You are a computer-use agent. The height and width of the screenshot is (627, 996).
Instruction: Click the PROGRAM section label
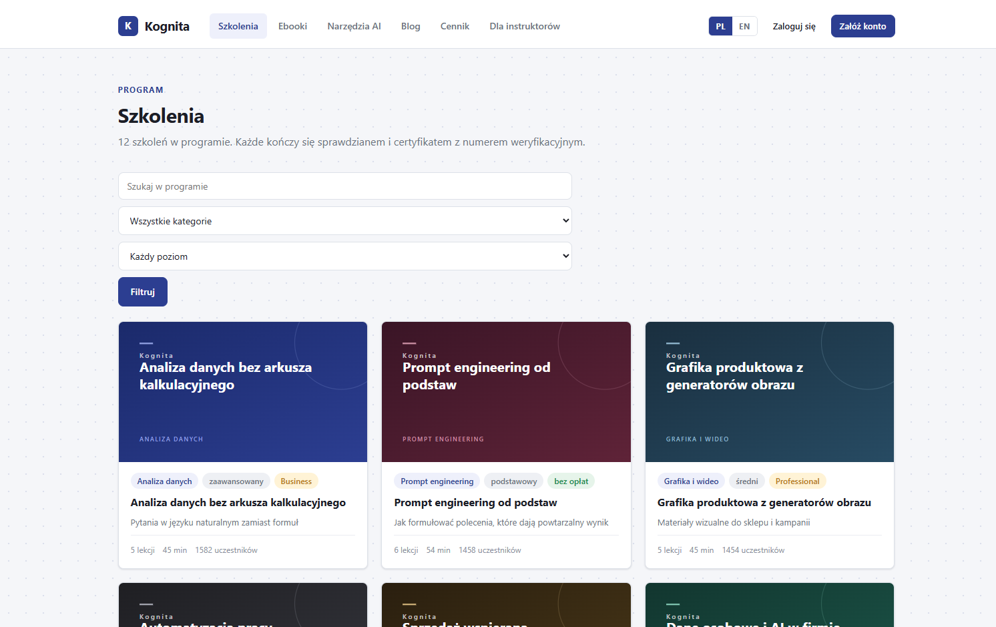pyautogui.click(x=141, y=90)
